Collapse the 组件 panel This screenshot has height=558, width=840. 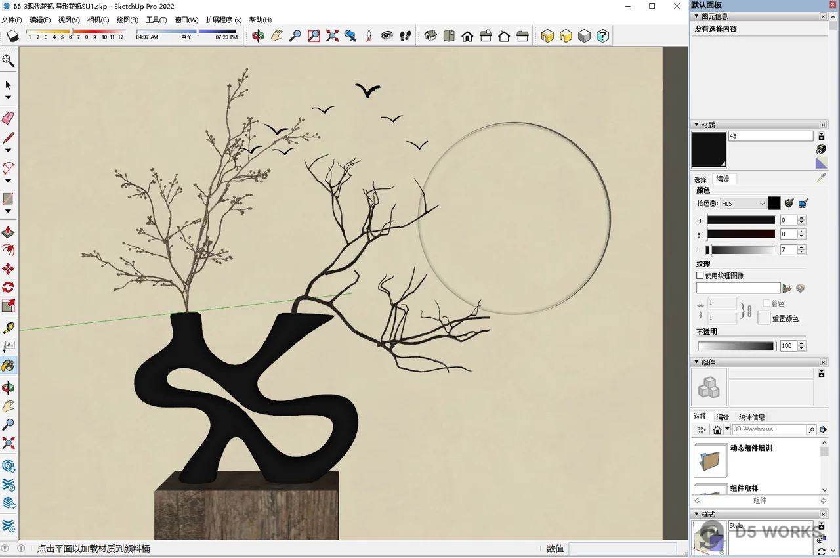(x=696, y=362)
